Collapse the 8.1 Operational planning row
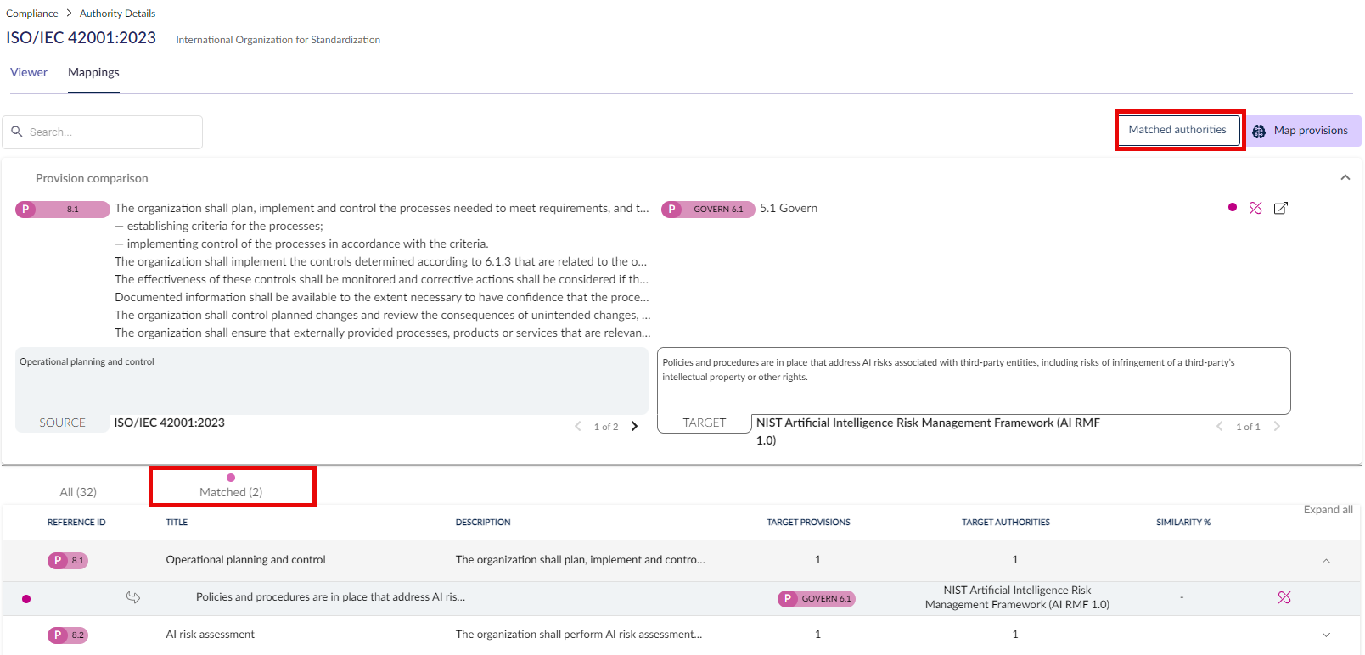 pos(1326,560)
